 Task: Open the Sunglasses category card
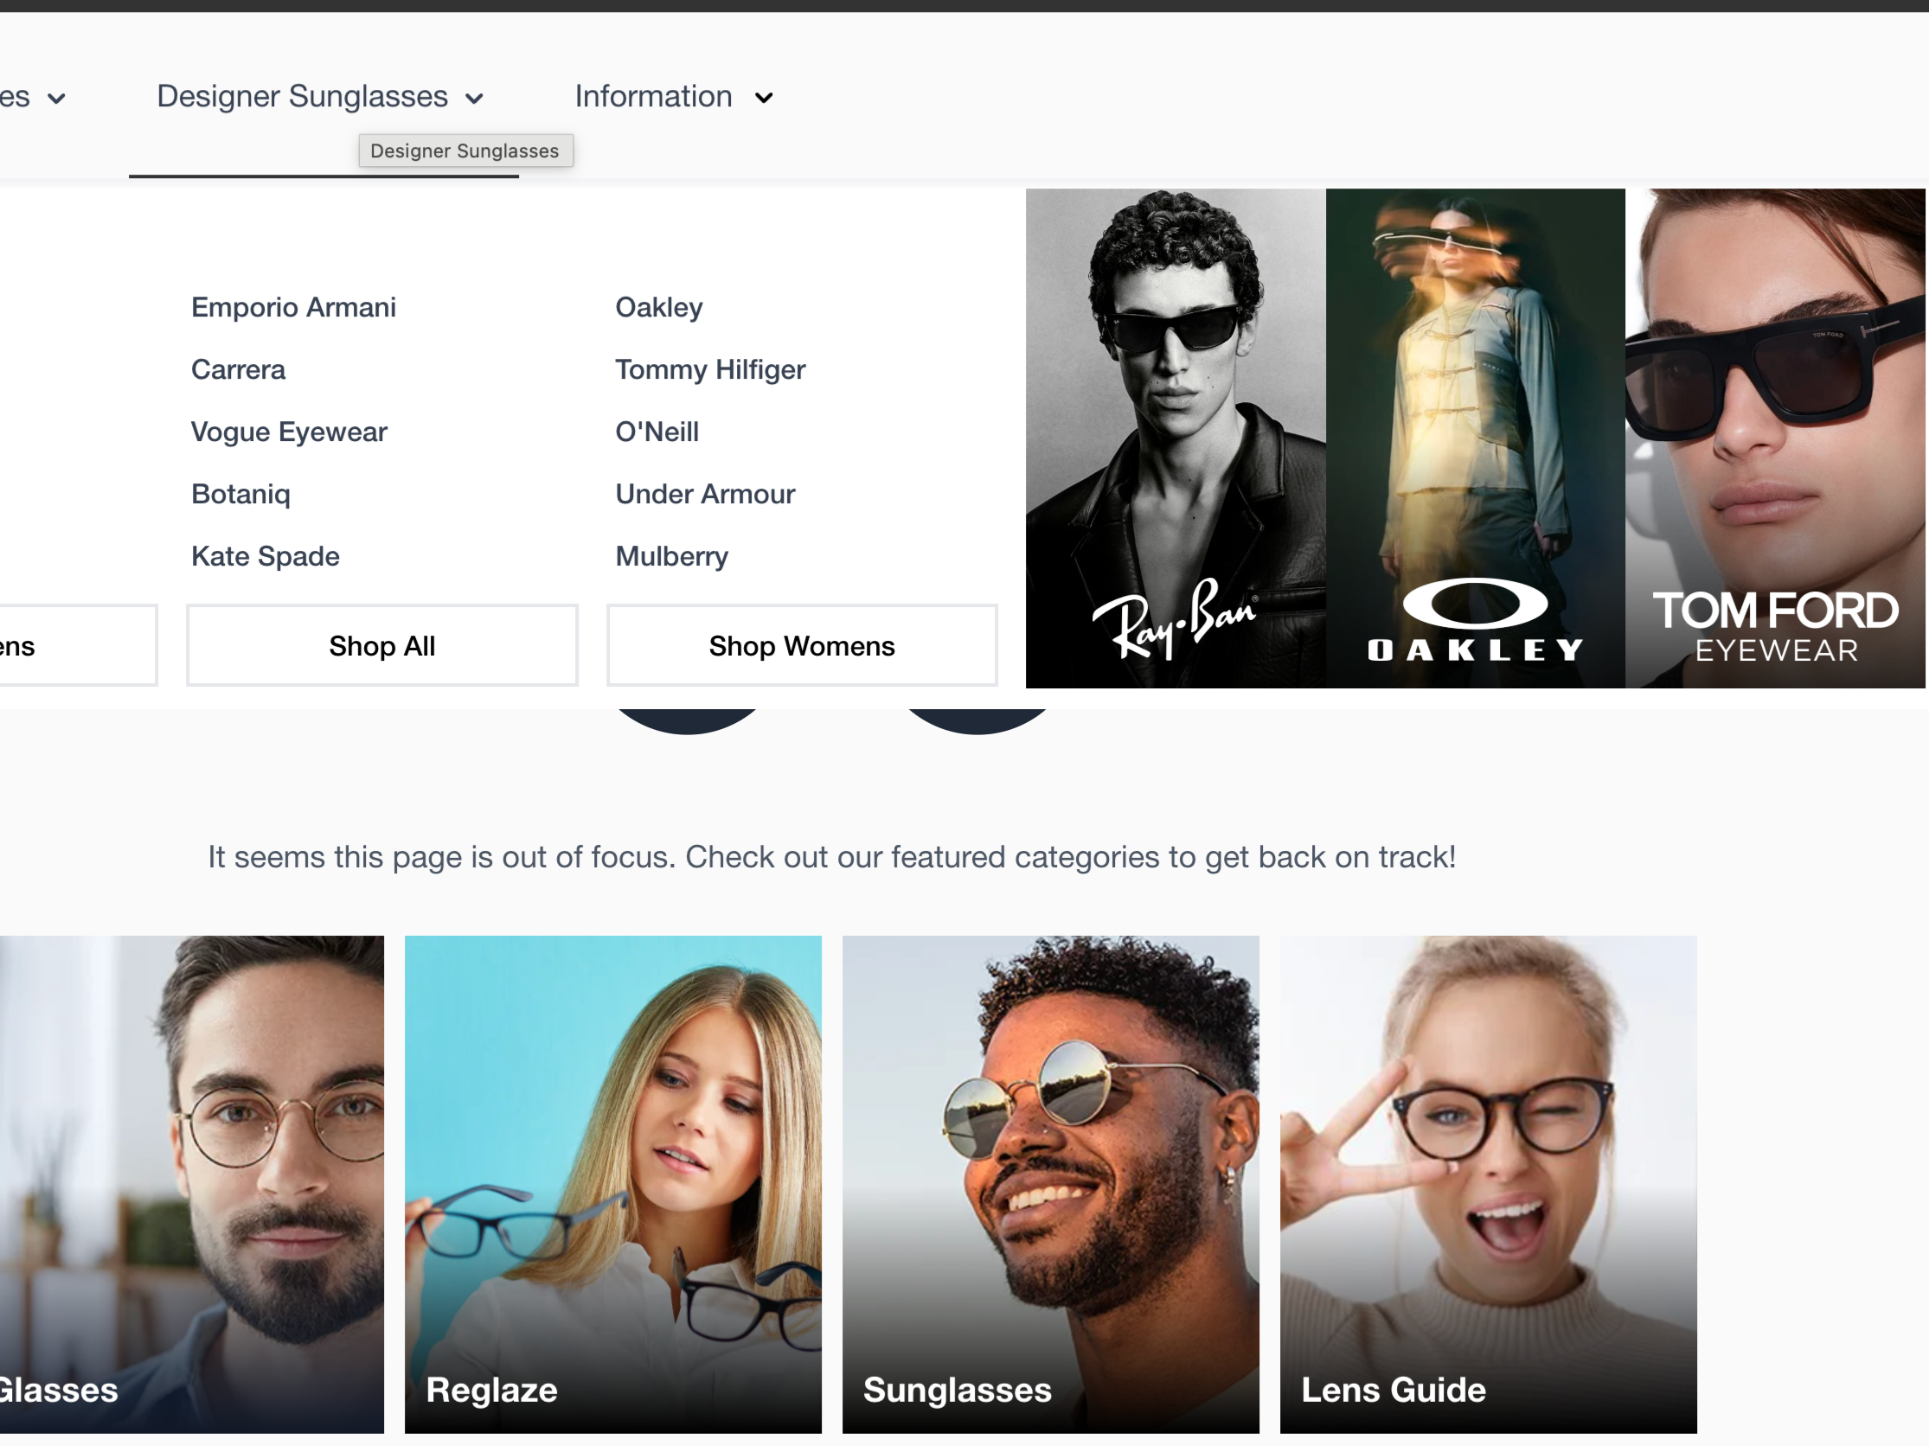(1051, 1185)
